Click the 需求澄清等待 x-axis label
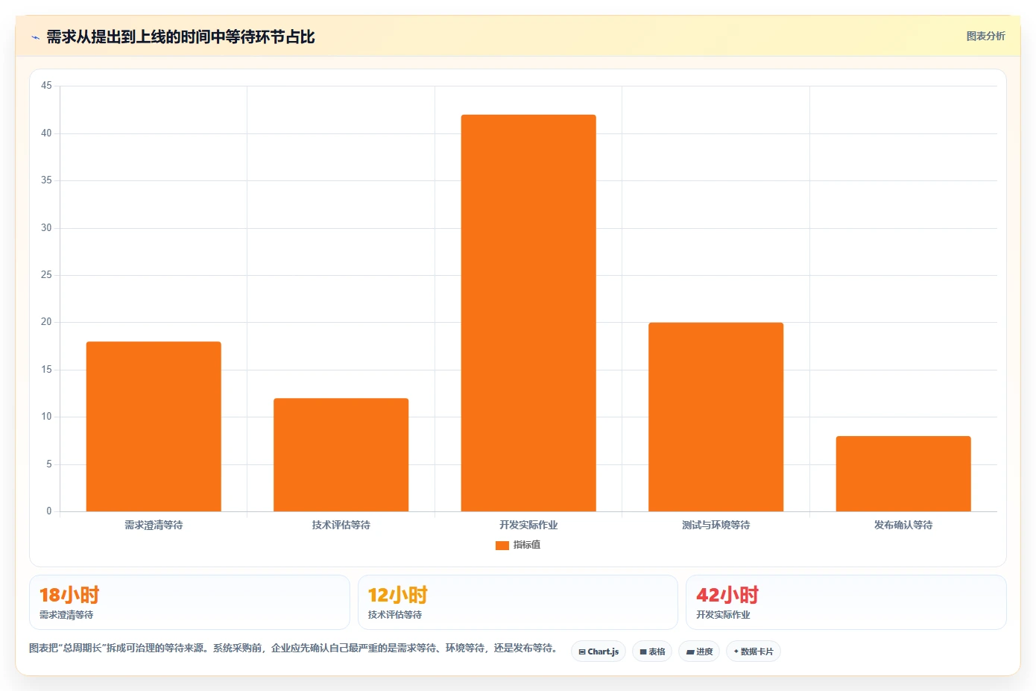Viewport: 1036px width, 691px height. coord(154,525)
